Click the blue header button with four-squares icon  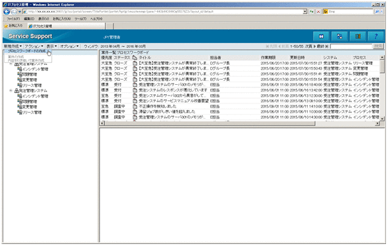tap(340, 36)
